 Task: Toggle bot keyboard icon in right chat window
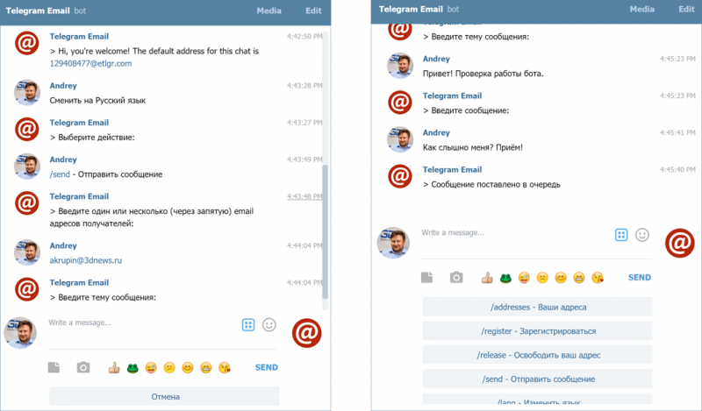pos(621,235)
